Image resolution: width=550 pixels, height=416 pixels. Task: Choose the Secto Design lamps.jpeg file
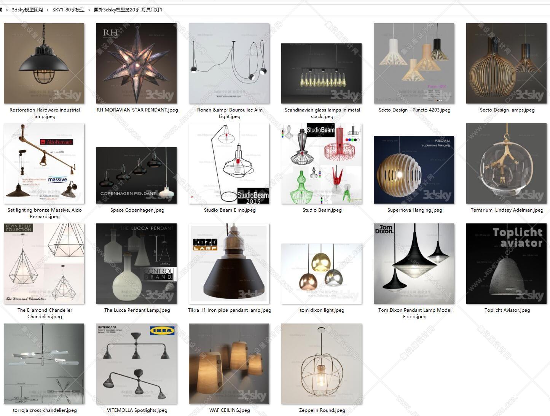(x=507, y=64)
